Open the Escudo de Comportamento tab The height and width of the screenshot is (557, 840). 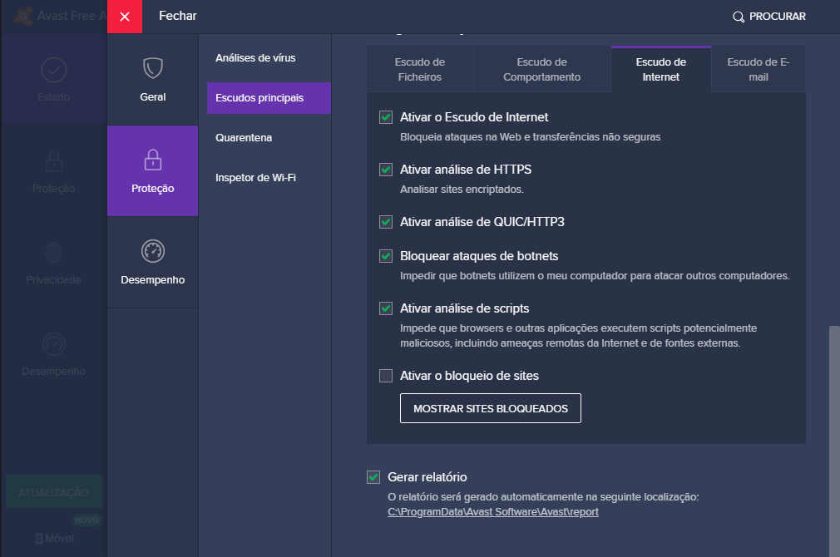point(541,70)
